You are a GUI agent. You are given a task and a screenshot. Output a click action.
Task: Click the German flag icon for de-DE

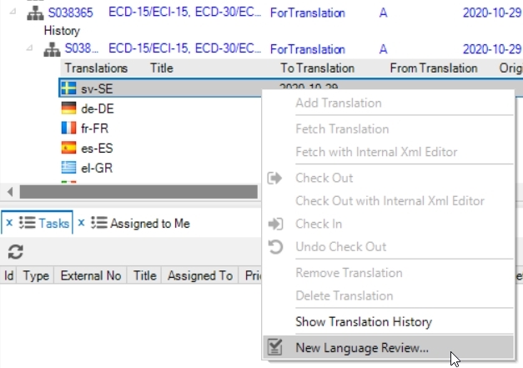tap(68, 108)
